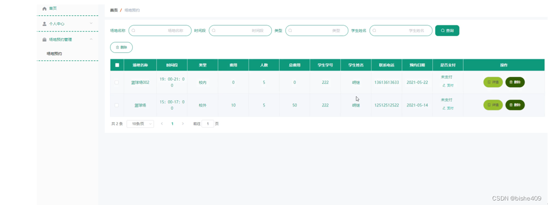Open the 场地预约管理 sidebar menu

[x=67, y=40]
